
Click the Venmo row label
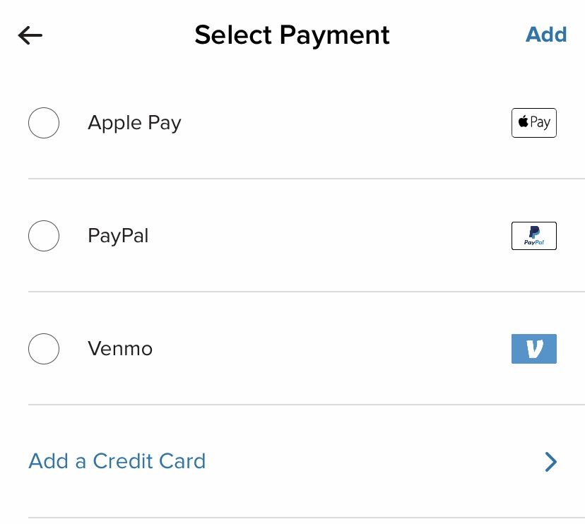pyautogui.click(x=119, y=348)
